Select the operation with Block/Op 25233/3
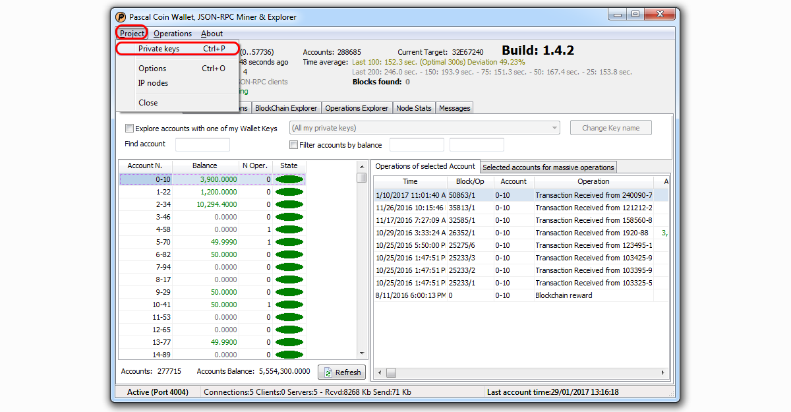This screenshot has width=791, height=412. coord(521,258)
